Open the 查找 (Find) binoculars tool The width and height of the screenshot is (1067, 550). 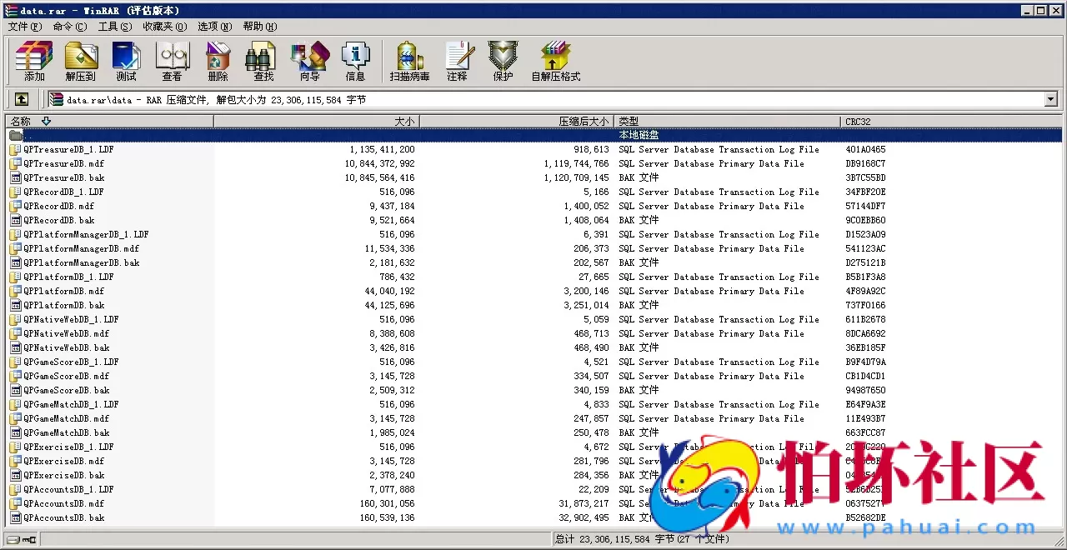tap(263, 61)
